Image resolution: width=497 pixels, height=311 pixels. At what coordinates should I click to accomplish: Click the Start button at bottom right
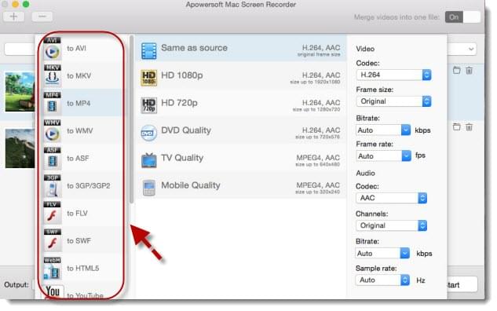(462, 284)
